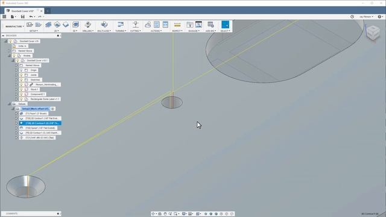The image size is (386, 217).
Task: Open the 2D dropdown menu
Action: [x=56, y=31]
